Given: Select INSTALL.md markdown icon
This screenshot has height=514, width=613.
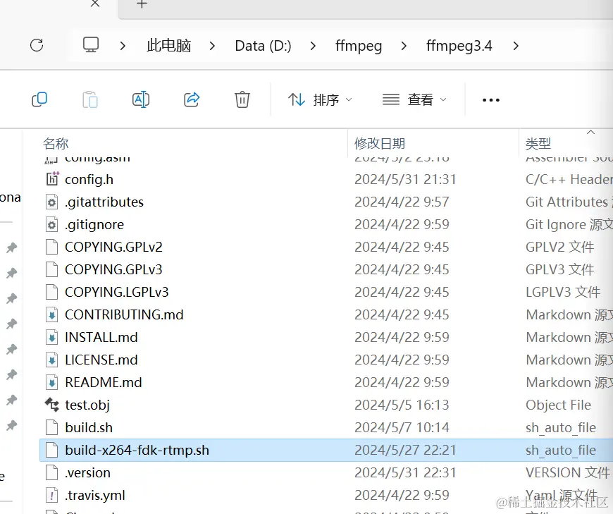Looking at the screenshot, I should tap(52, 337).
